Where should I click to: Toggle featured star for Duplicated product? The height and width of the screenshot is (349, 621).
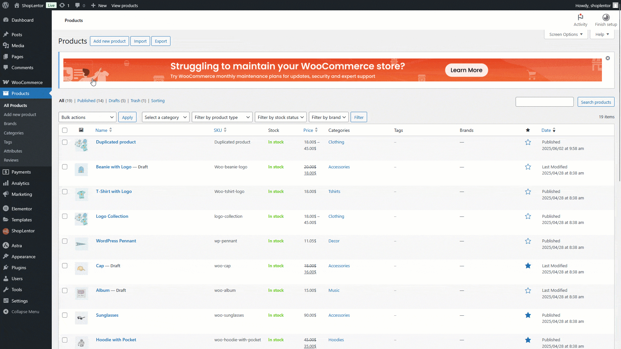(528, 142)
